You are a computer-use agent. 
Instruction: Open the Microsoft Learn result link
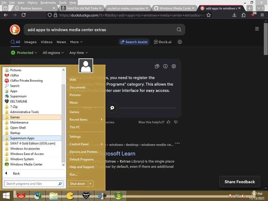120,153
